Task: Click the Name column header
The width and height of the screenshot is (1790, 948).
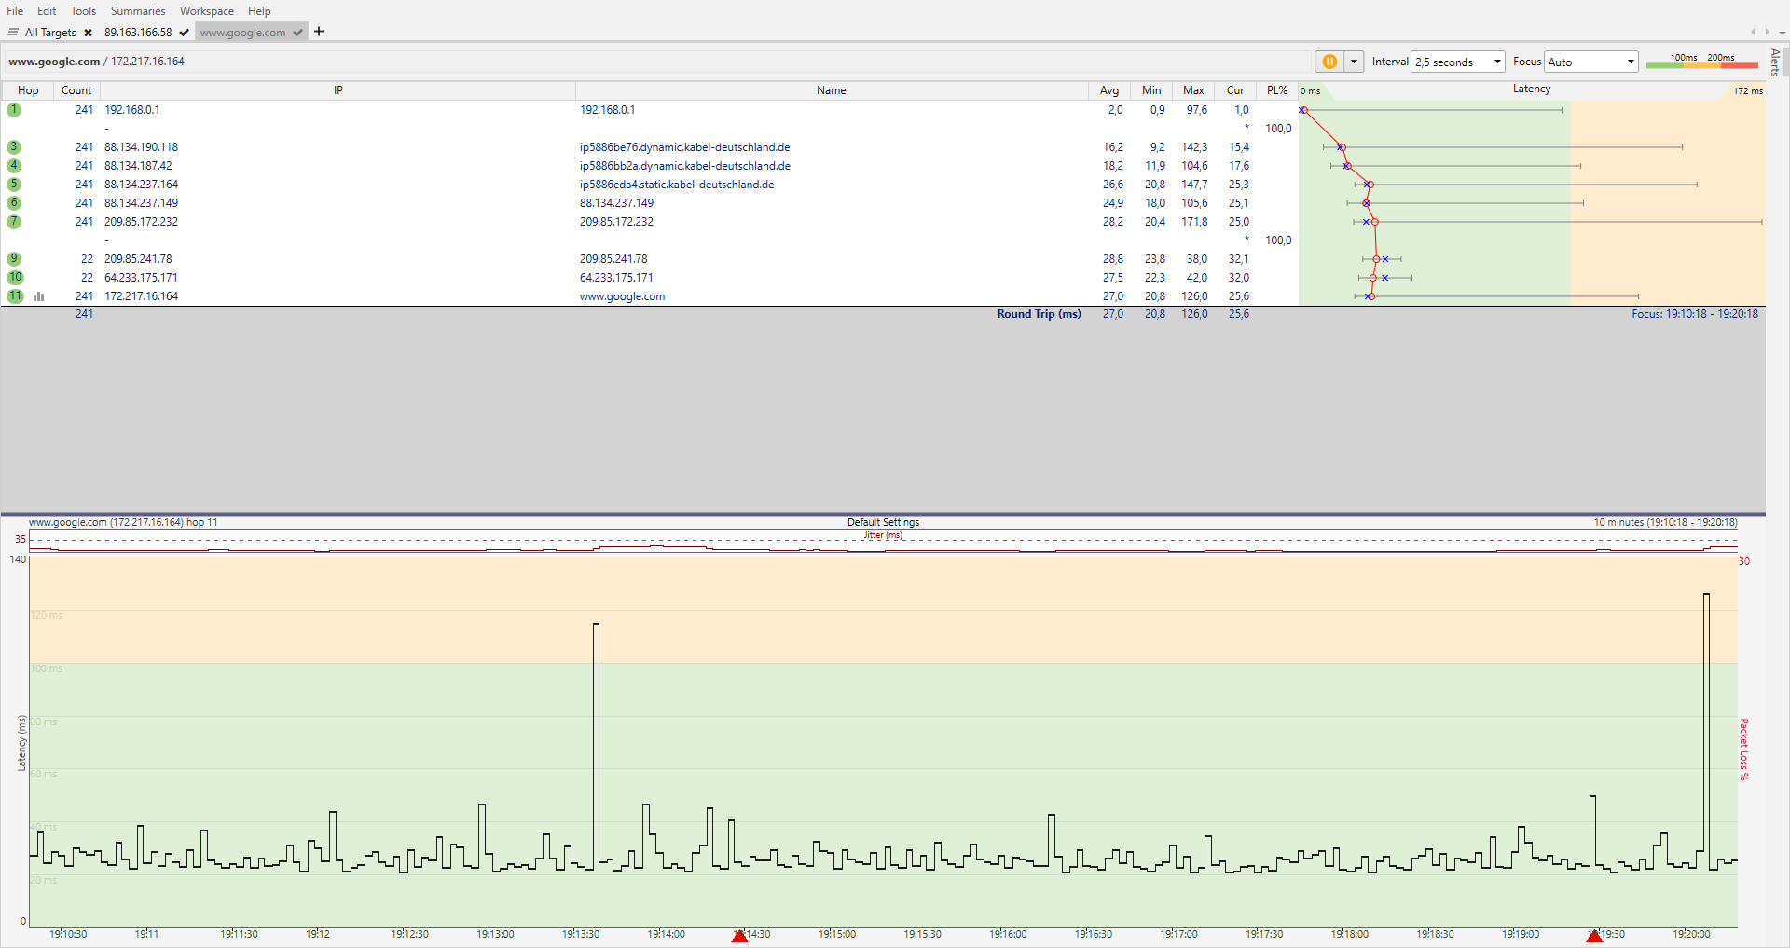Action: (832, 90)
